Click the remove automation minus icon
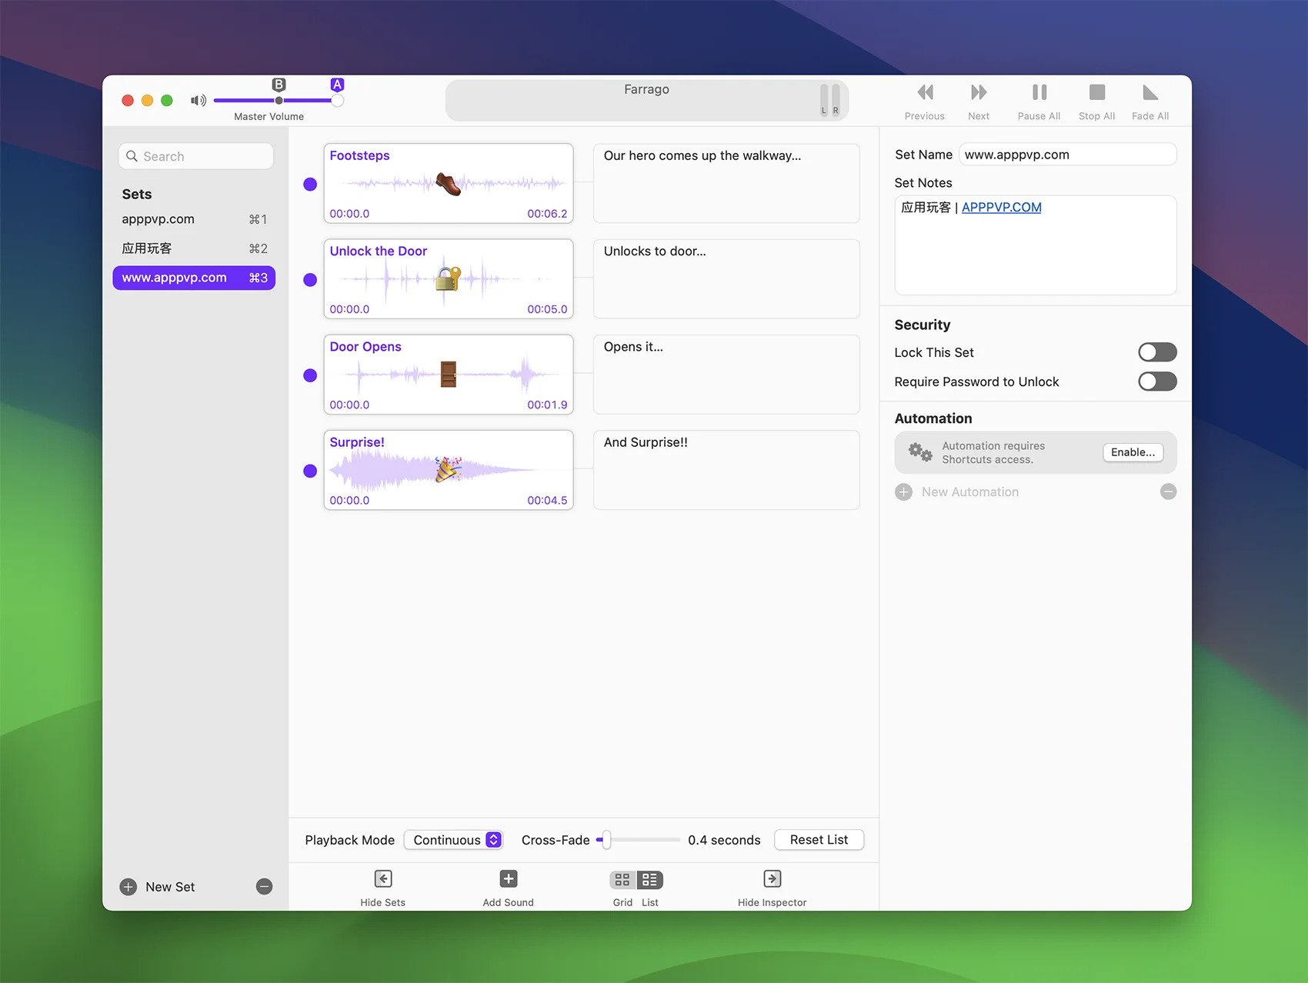This screenshot has height=983, width=1308. tap(1168, 491)
